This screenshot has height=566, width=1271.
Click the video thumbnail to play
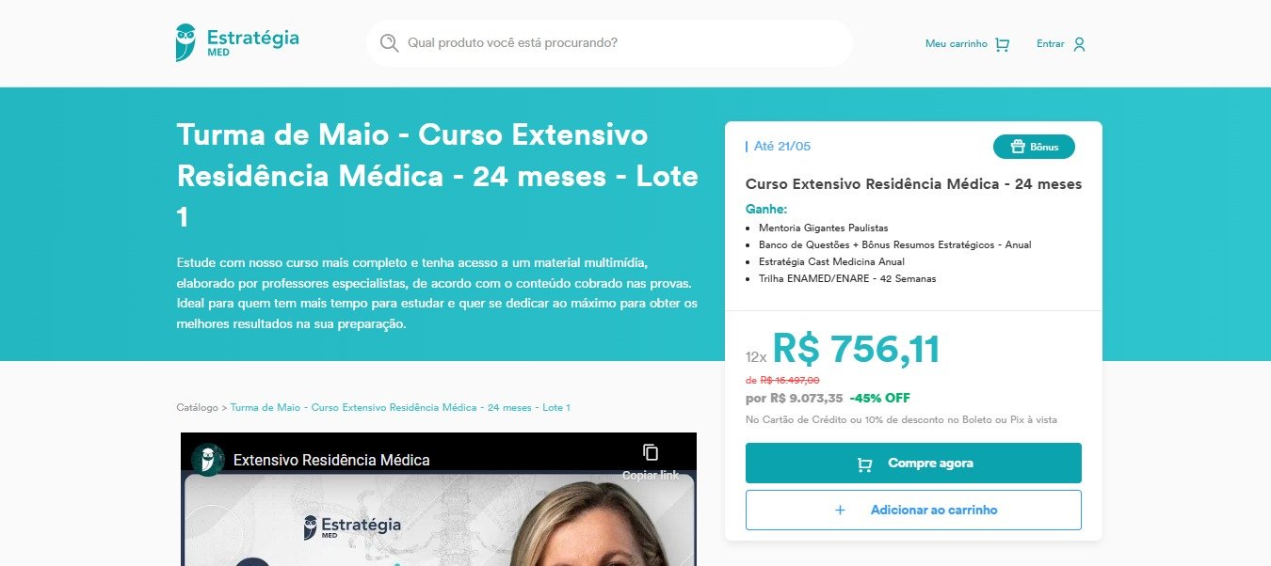click(439, 517)
